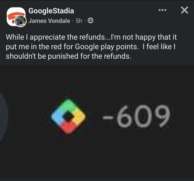Open the 5h timestamp permalink
This screenshot has height=181, width=194.
pyautogui.click(x=79, y=21)
